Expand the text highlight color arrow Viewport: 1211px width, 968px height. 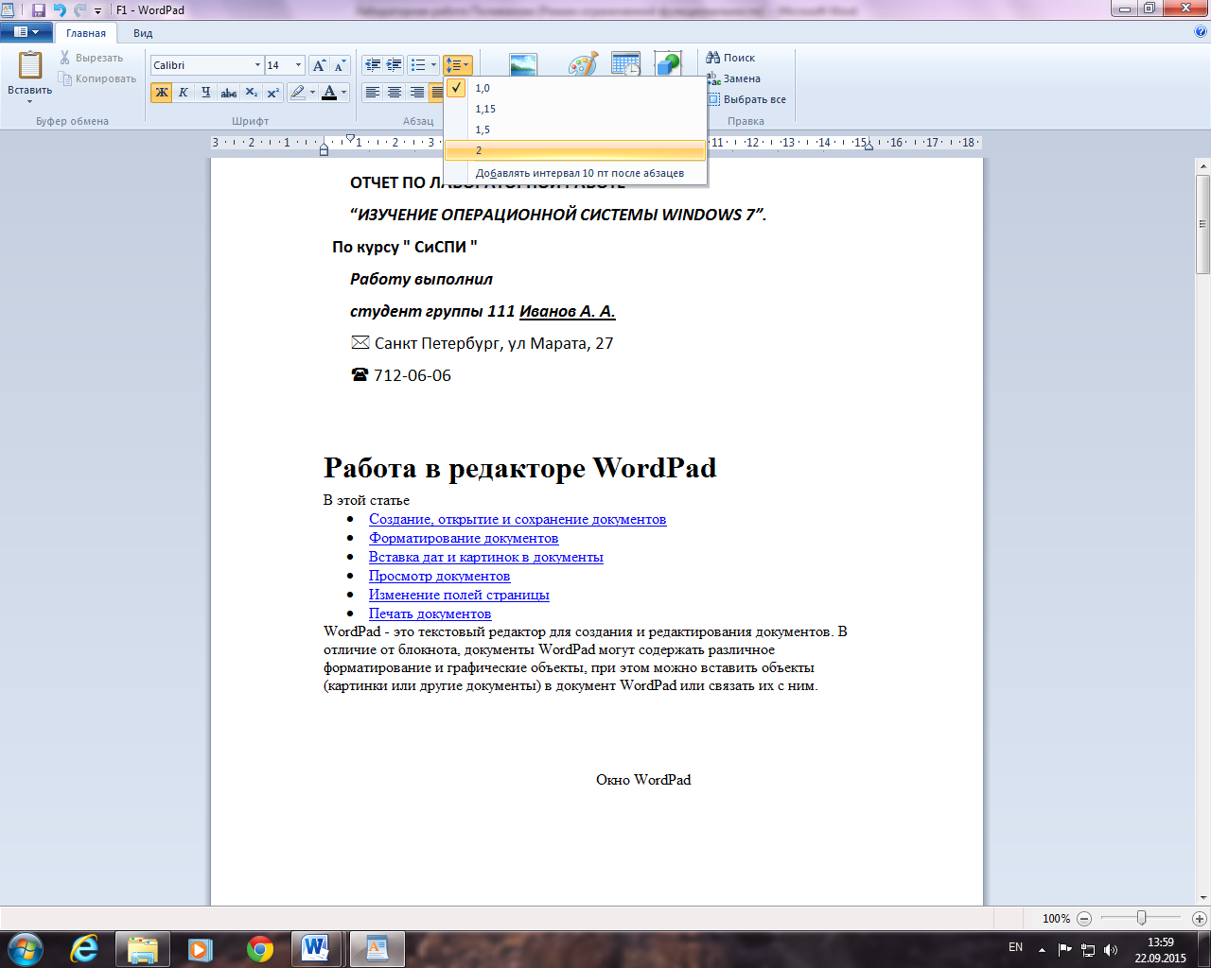click(313, 93)
